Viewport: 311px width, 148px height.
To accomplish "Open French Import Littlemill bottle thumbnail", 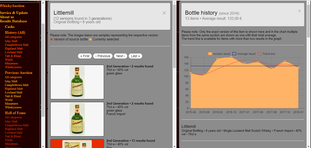I will click(x=77, y=119).
